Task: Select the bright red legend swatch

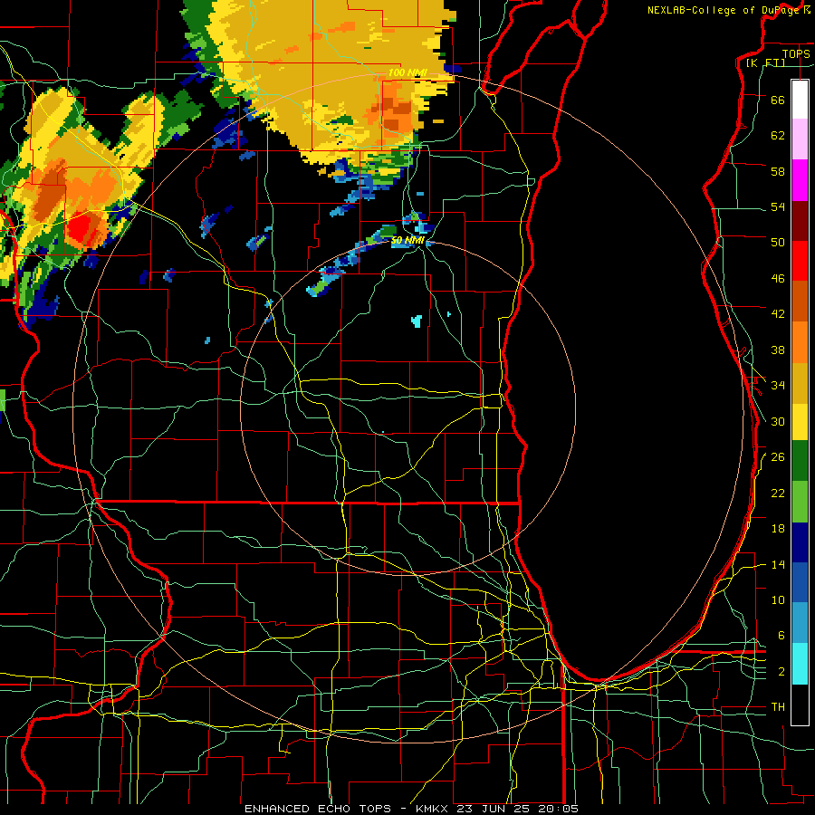Action: click(x=800, y=261)
